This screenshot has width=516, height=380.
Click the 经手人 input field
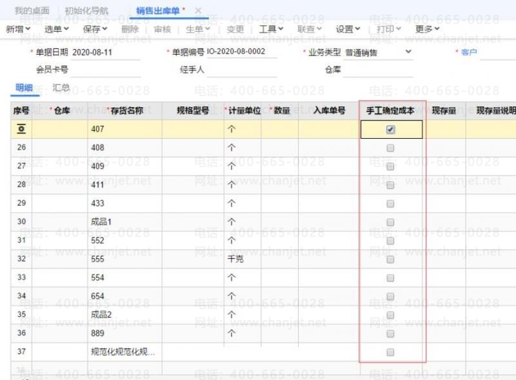point(241,70)
